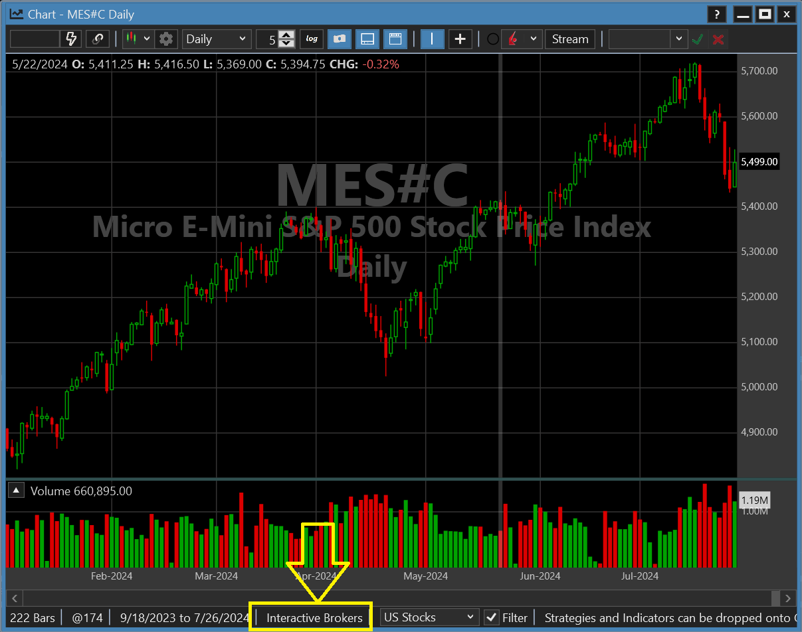Click the @174 status entry
802x632 pixels.
87,617
